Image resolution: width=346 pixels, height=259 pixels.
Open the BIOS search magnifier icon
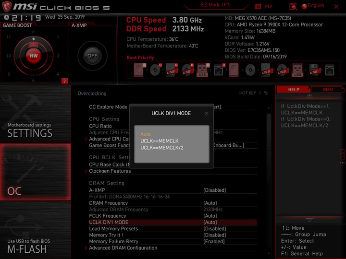tap(293, 7)
